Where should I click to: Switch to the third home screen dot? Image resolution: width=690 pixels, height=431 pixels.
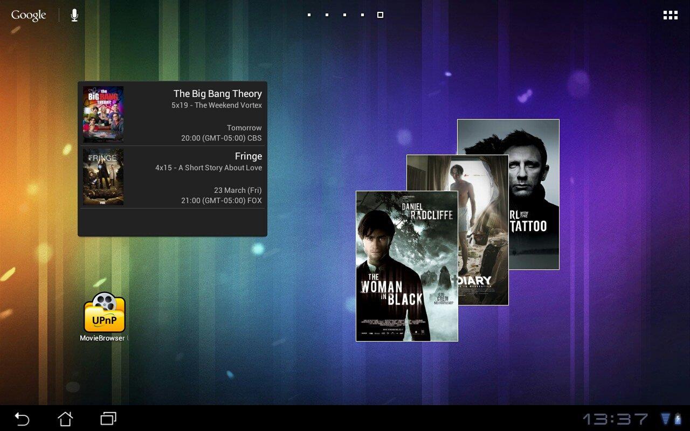click(x=344, y=15)
